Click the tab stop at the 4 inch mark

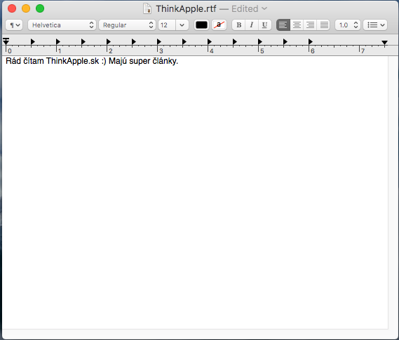(x=210, y=41)
